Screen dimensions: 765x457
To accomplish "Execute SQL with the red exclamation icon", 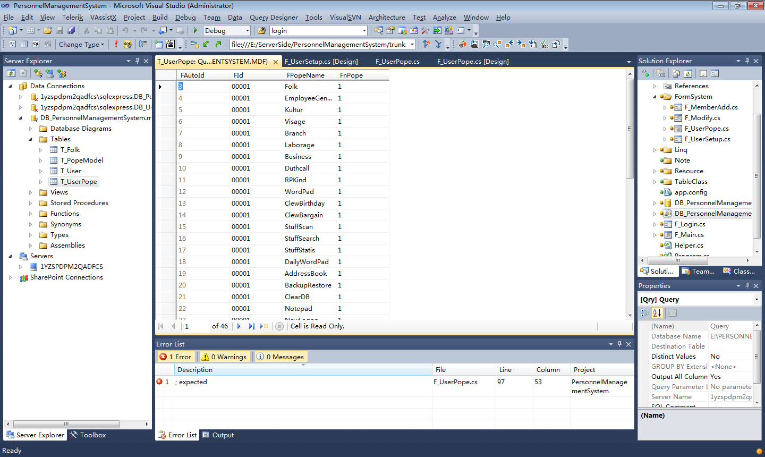I will [116, 45].
